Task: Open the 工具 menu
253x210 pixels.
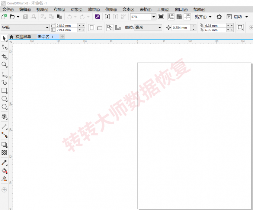Action: click(x=163, y=10)
